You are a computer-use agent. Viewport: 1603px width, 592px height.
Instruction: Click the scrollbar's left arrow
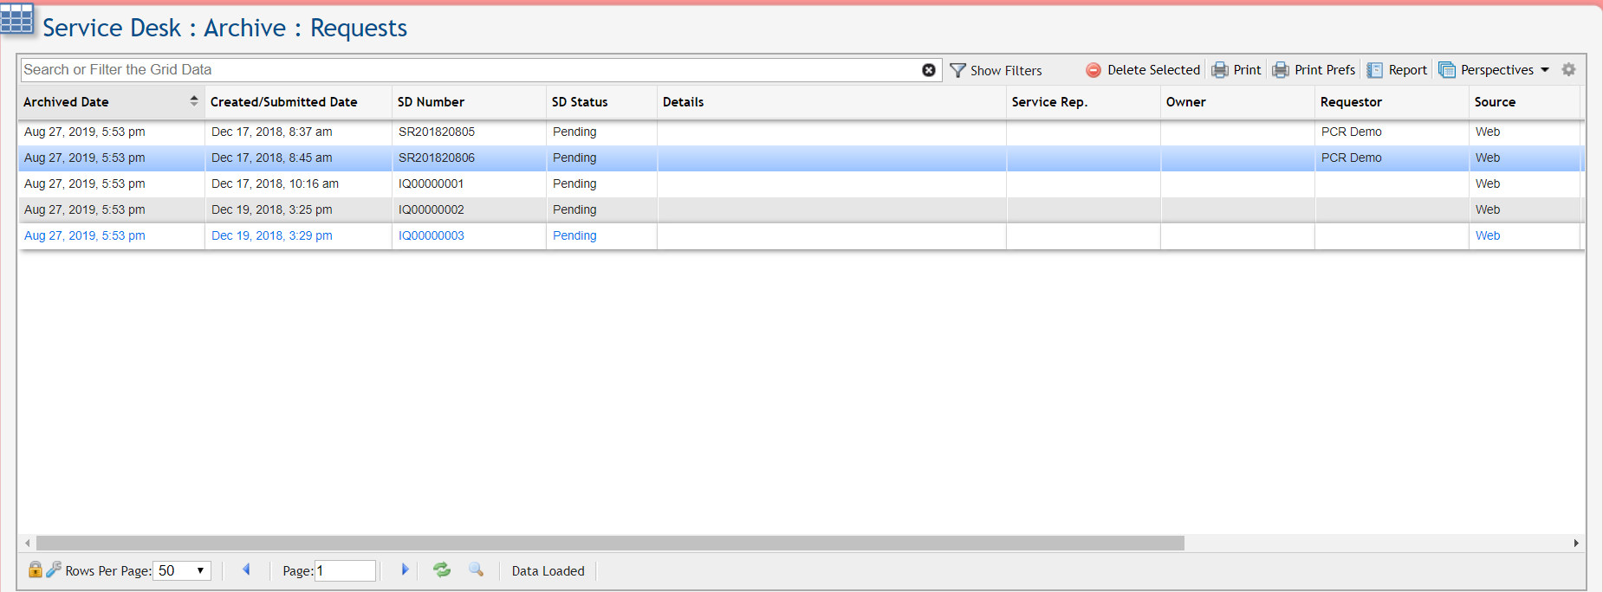[x=28, y=543]
